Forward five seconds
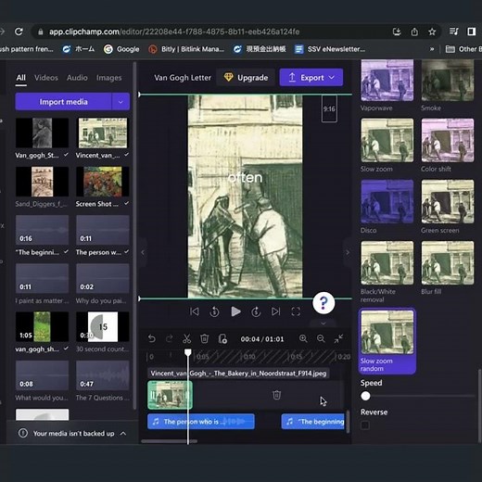 click(256, 311)
